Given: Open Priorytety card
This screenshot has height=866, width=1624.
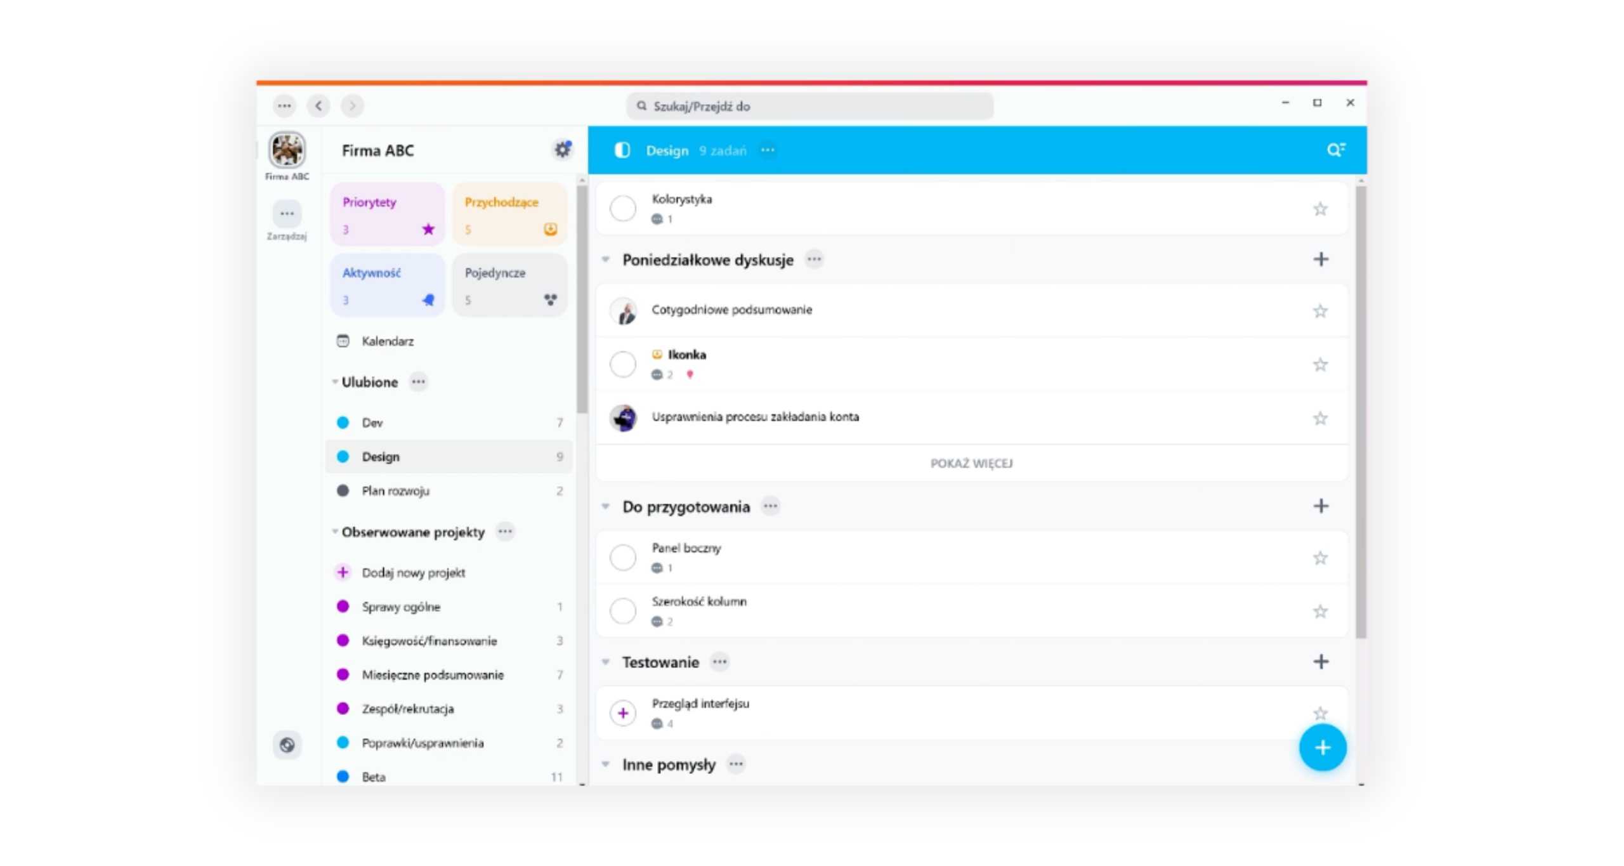Looking at the screenshot, I should tap(387, 214).
